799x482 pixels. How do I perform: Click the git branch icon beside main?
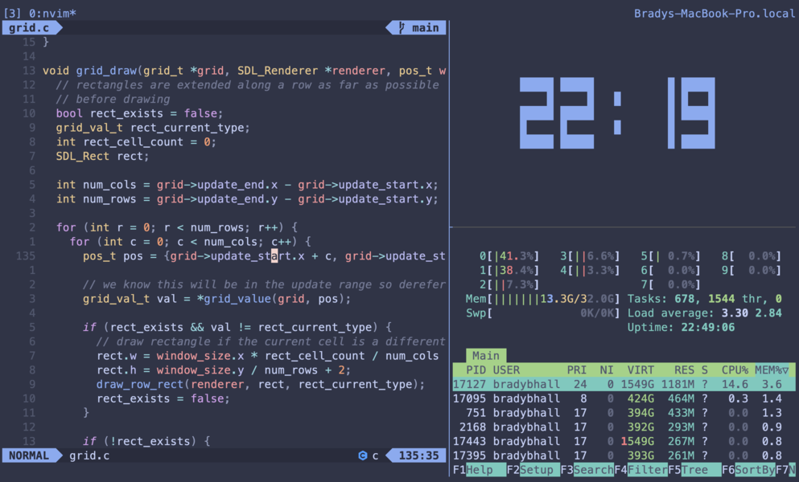(402, 28)
